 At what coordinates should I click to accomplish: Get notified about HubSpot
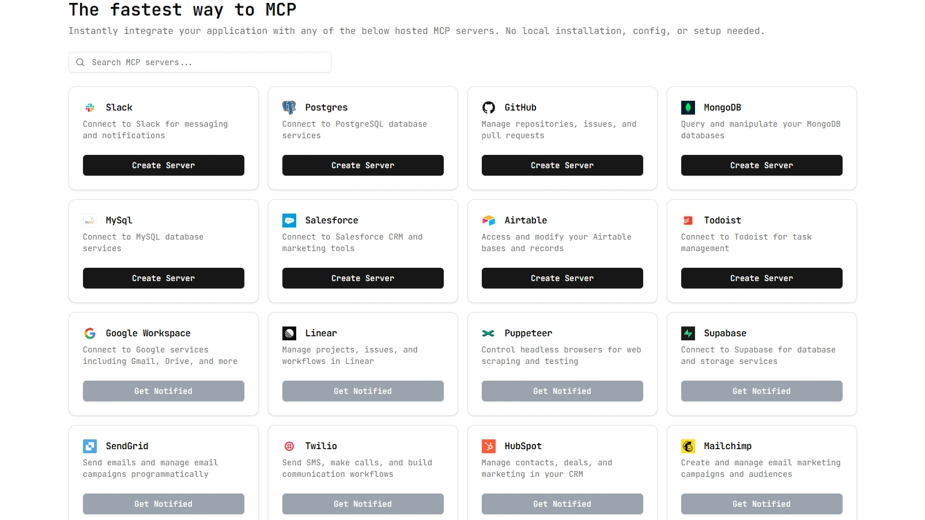[x=562, y=504]
